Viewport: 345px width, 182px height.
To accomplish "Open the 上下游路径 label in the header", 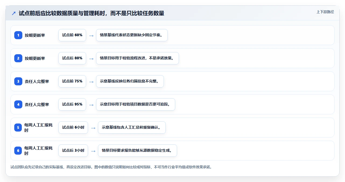I will pyautogui.click(x=325, y=12).
